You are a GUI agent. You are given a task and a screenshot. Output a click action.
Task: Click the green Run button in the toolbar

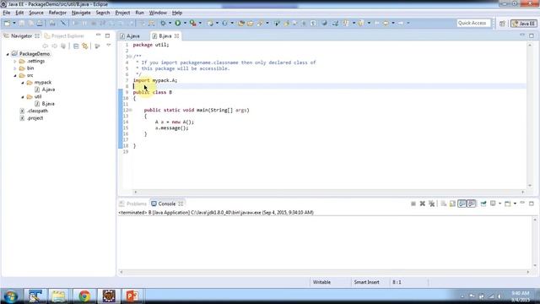point(178,23)
